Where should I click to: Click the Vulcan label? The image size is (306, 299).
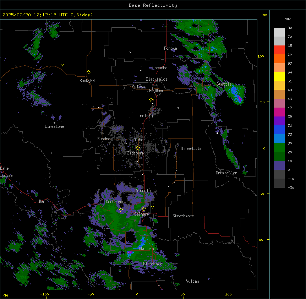coord(193,281)
